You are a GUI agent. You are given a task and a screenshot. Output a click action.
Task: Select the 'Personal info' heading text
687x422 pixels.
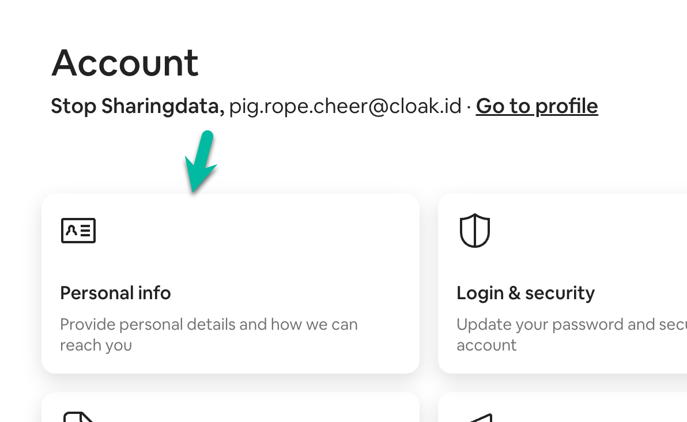115,293
